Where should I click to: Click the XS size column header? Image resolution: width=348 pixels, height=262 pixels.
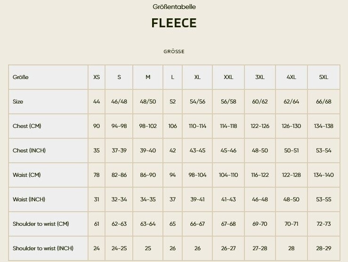tap(97, 77)
